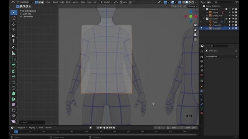The height and width of the screenshot is (139, 248).
Task: Select the Loop Cut tool
Action: (14, 82)
